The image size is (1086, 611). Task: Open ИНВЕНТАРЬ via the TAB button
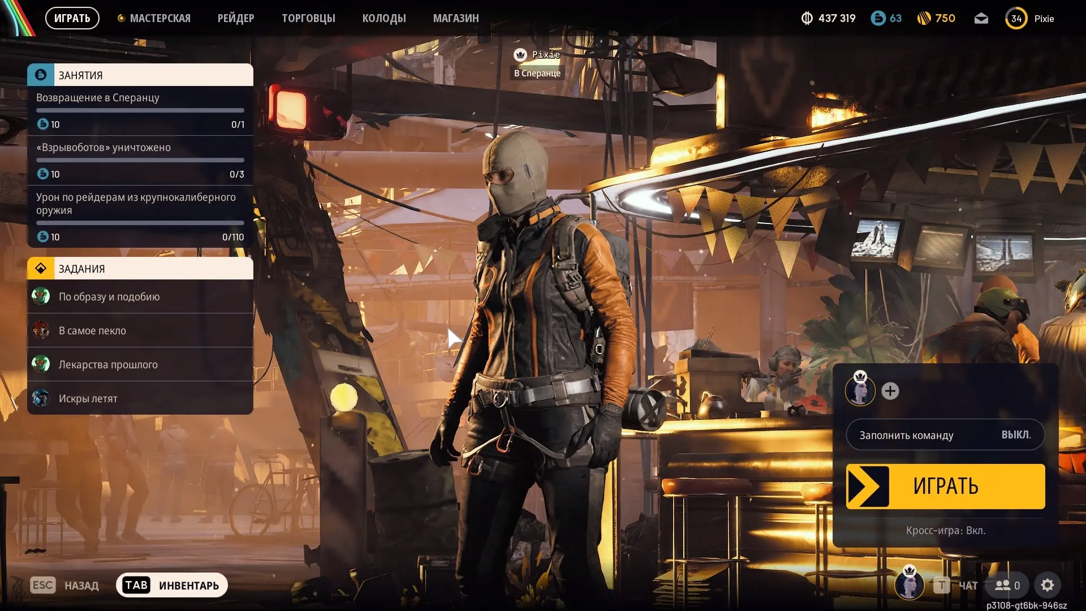coord(172,585)
